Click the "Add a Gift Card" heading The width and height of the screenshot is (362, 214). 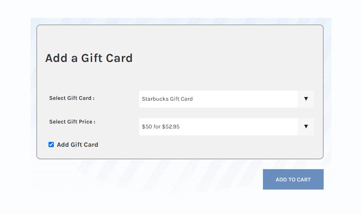pyautogui.click(x=89, y=58)
